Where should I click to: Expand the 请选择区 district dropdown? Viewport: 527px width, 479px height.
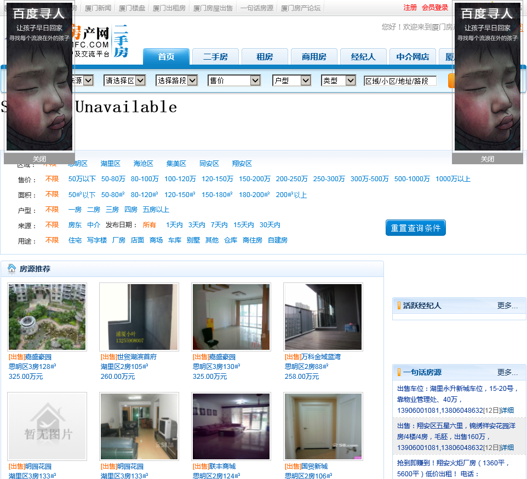pyautogui.click(x=124, y=80)
